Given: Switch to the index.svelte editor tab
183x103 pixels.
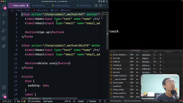Looking at the screenshot, I should coord(19,5).
